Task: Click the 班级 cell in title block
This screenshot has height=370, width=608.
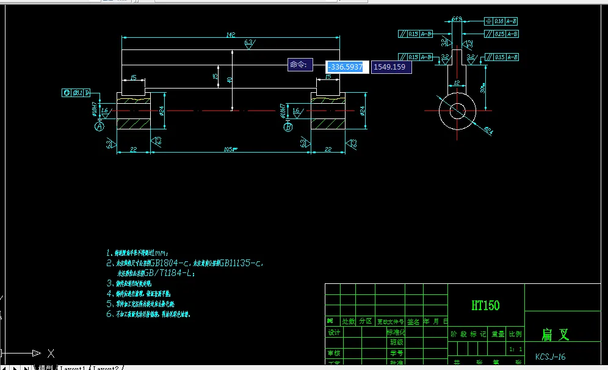Action: click(x=396, y=343)
